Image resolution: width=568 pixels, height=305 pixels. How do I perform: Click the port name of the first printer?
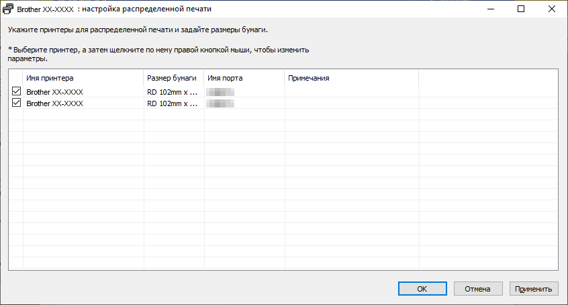tap(221, 92)
